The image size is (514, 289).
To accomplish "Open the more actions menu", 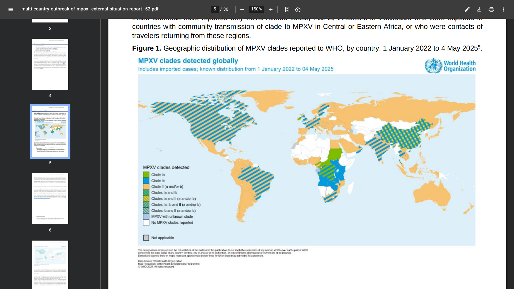I will [x=503, y=9].
